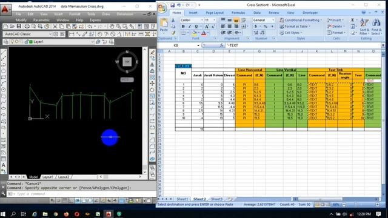Click the Excel Office button
The image size is (388, 218).
click(x=162, y=8)
